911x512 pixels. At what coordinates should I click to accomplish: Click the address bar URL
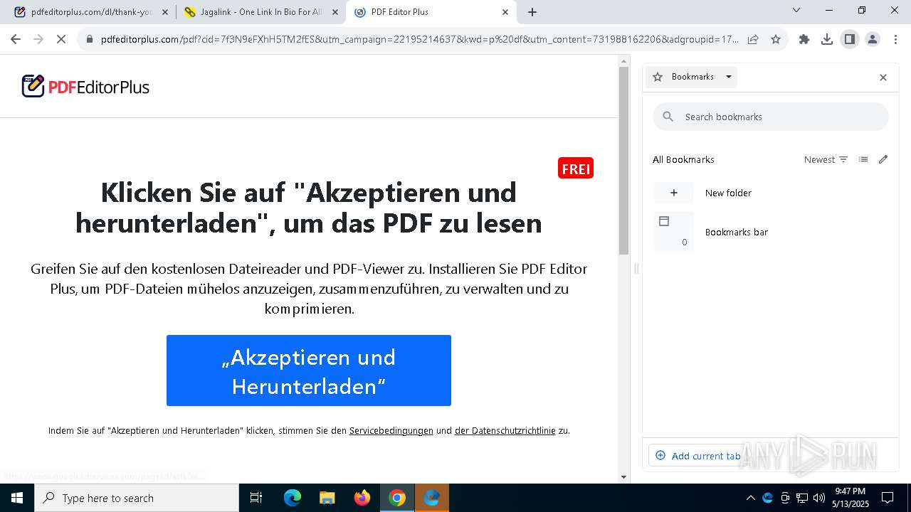click(x=420, y=39)
